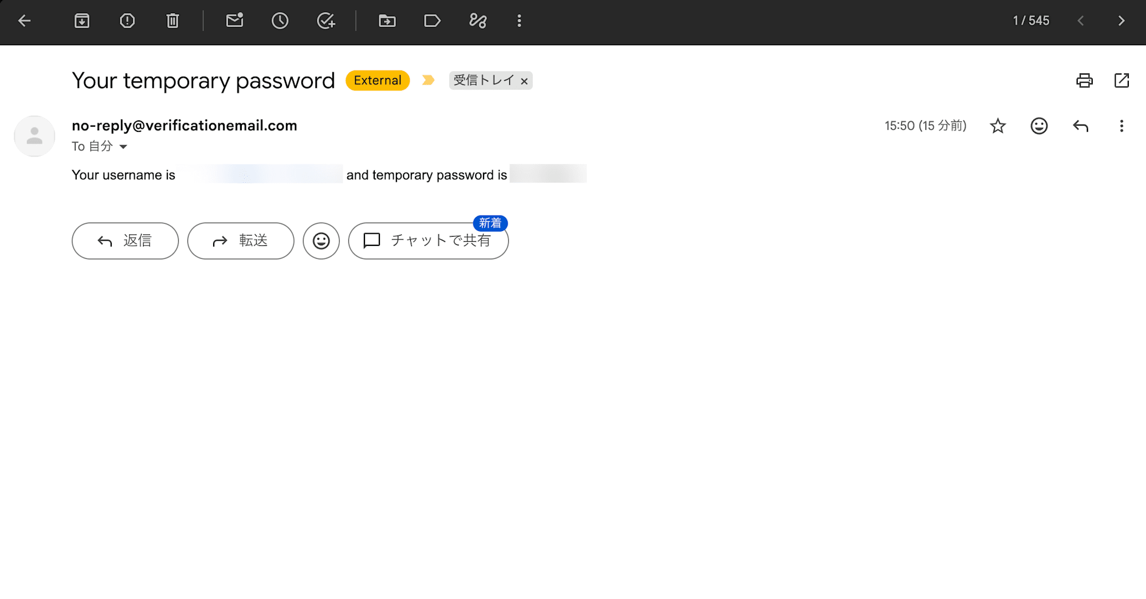Mark the email as unread

coord(234,21)
